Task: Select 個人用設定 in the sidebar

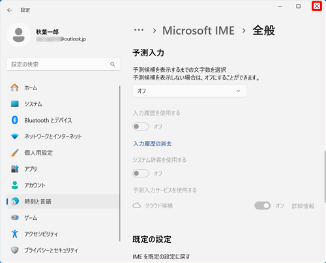Action: point(63,153)
